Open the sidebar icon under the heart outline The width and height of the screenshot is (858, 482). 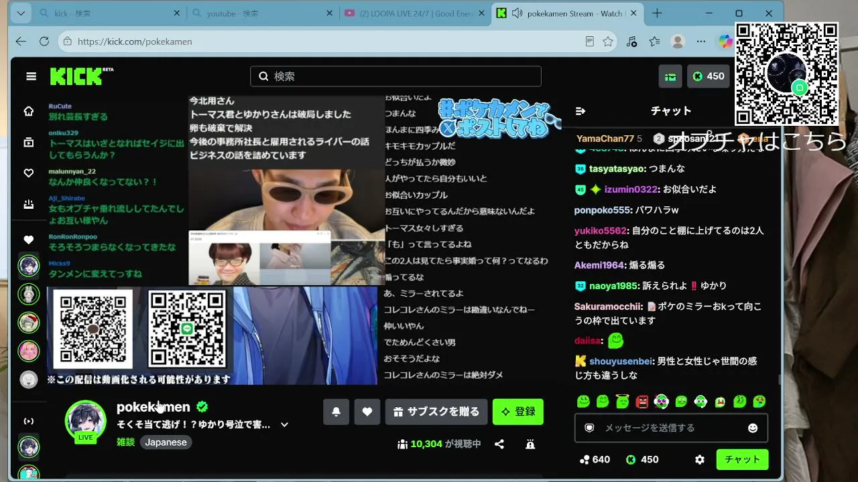(29, 204)
